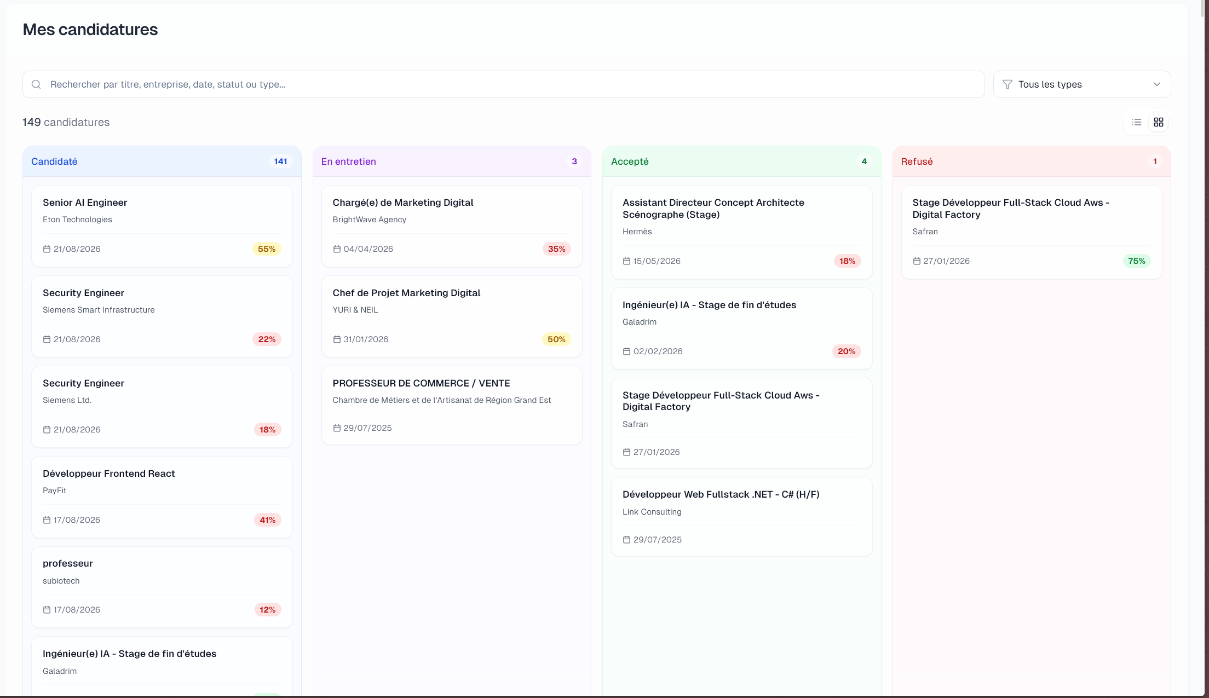Click the 12% score on professeur card
This screenshot has height=698, width=1209.
click(267, 610)
